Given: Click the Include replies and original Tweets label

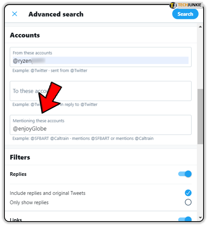Looking at the screenshot, I should click(48, 193).
